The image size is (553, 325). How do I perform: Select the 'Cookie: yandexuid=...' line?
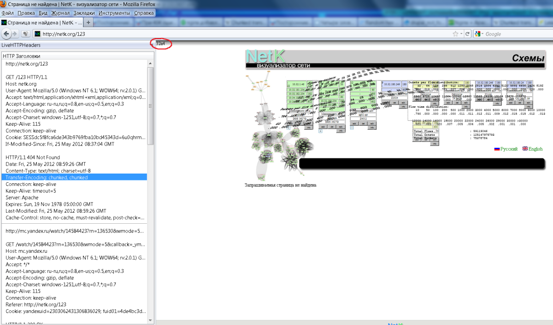pyautogui.click(x=76, y=311)
